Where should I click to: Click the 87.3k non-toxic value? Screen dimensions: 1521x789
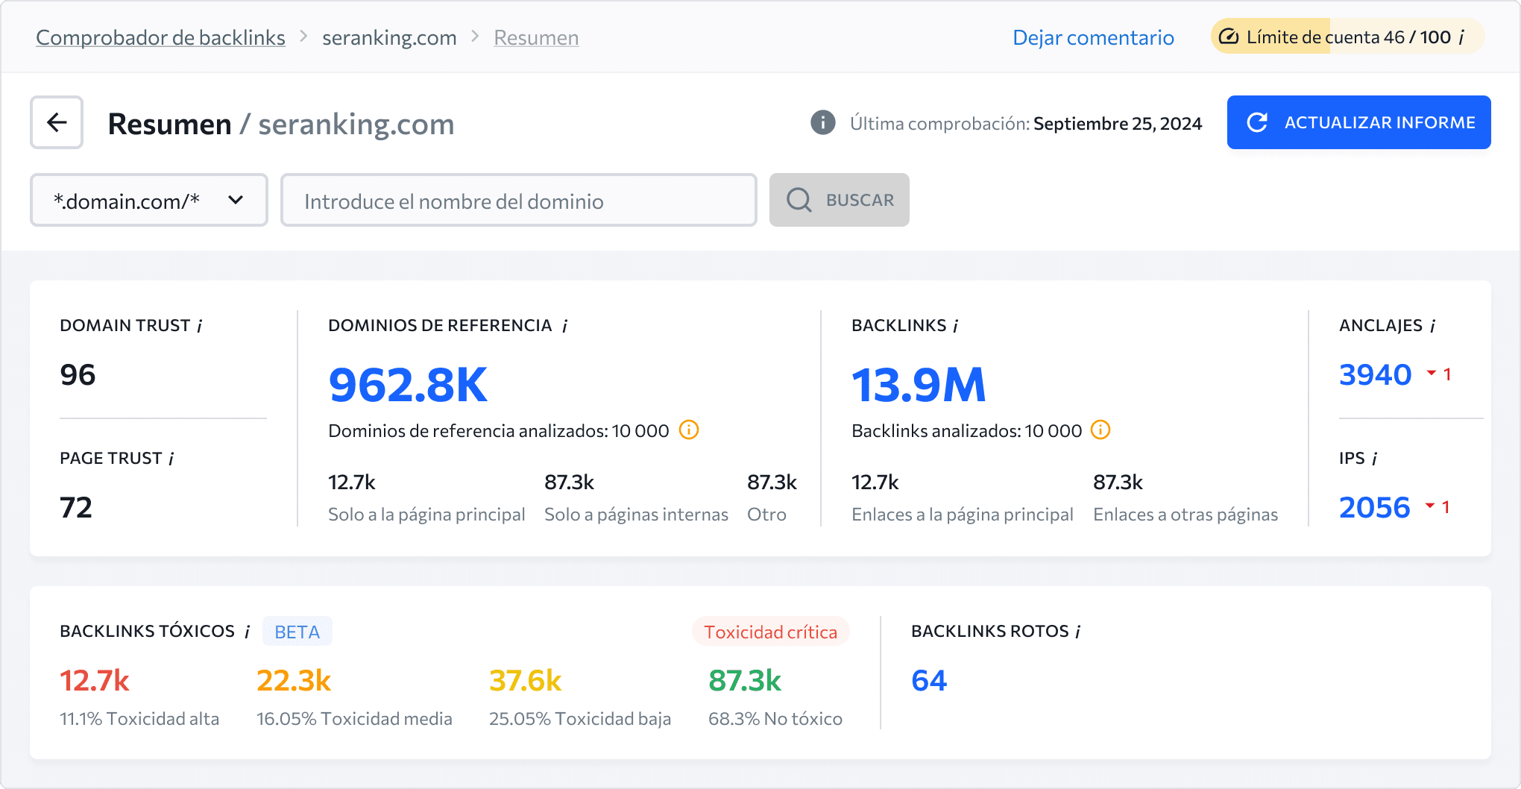tap(745, 680)
